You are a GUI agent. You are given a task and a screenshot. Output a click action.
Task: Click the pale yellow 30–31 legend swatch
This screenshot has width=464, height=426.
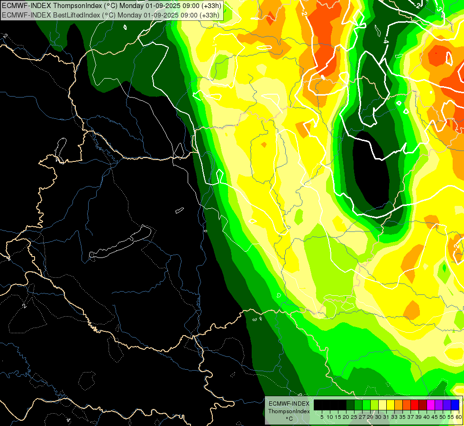[382, 405]
